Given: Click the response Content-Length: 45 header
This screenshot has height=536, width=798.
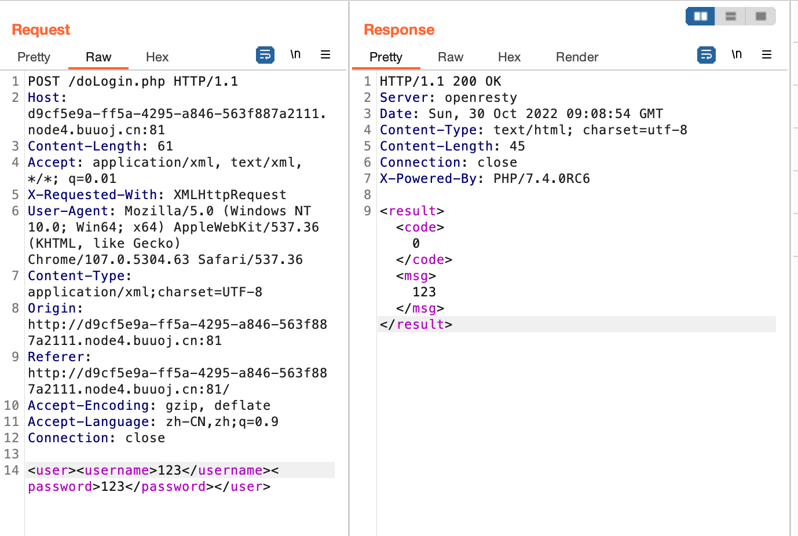Looking at the screenshot, I should click(452, 146).
